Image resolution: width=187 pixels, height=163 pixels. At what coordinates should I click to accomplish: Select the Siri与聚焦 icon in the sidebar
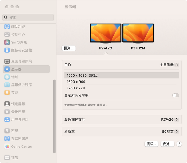(x=7, y=42)
